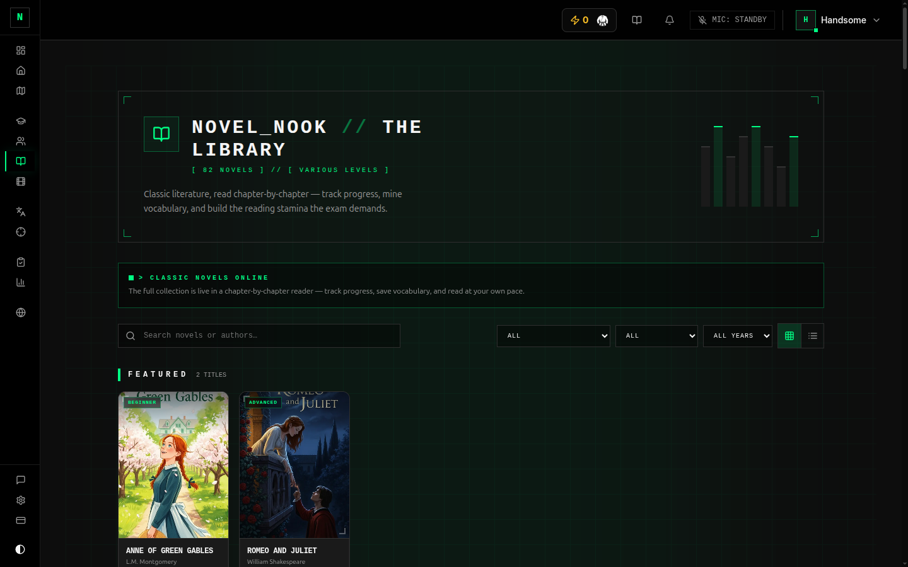Open the ALL dropdown nearest the search field
This screenshot has width=908, height=567.
[554, 336]
